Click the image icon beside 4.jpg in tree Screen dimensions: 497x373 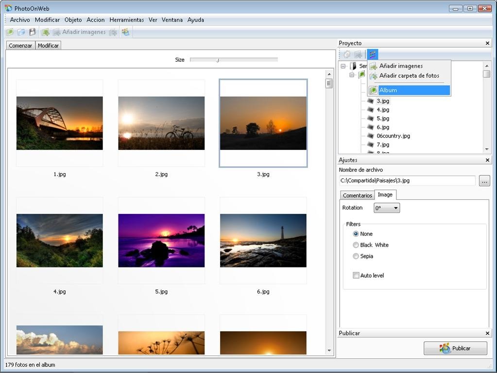(x=370, y=110)
